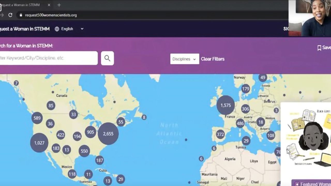331x186 pixels.
Task: Click the magnifying glass search button
Action: (x=107, y=58)
